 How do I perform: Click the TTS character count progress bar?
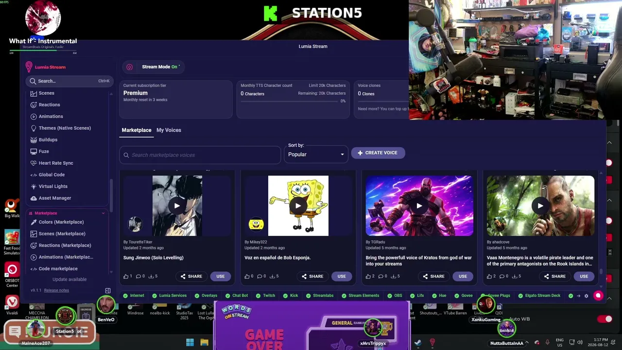click(x=289, y=101)
